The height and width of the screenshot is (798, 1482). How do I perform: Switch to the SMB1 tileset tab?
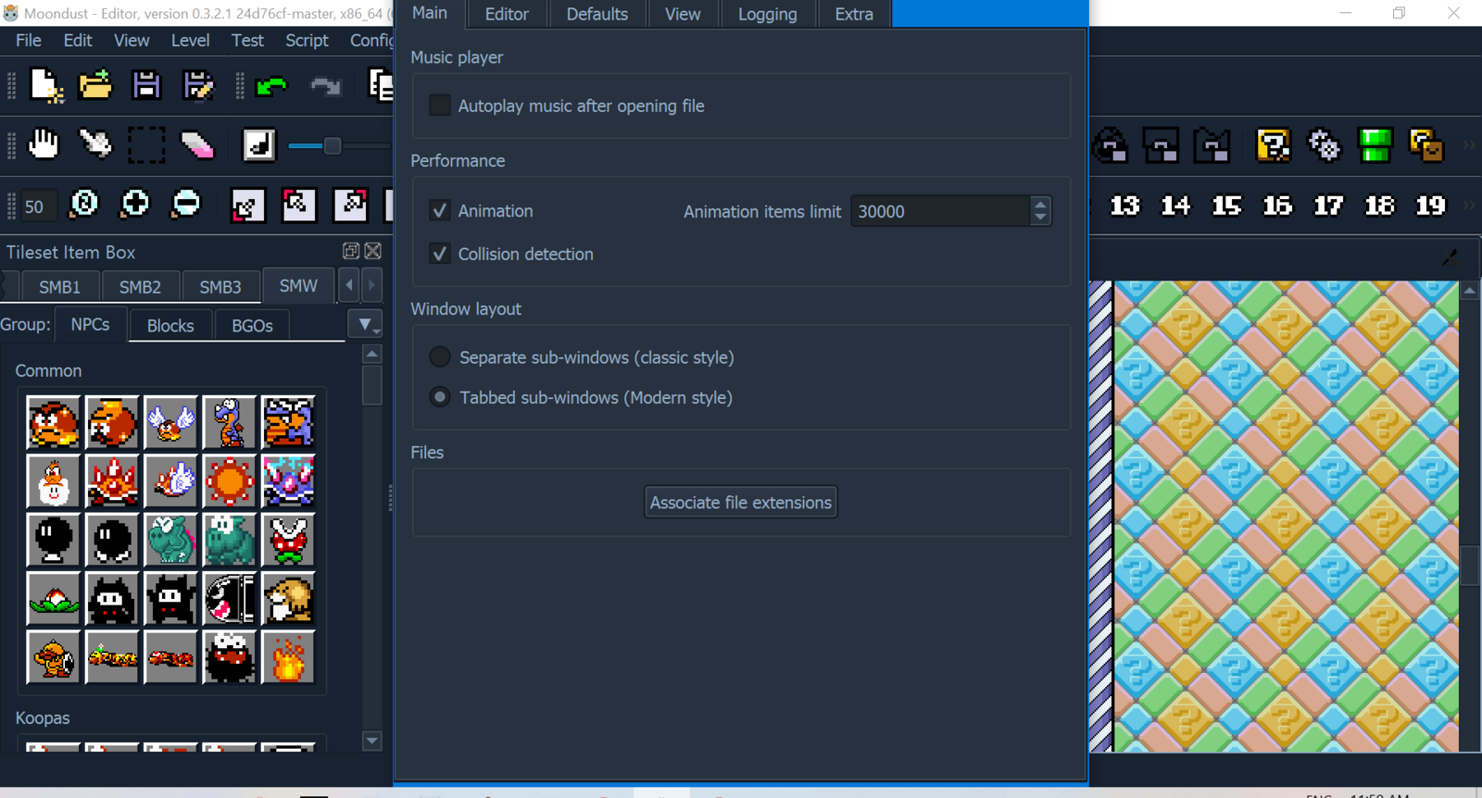(59, 287)
